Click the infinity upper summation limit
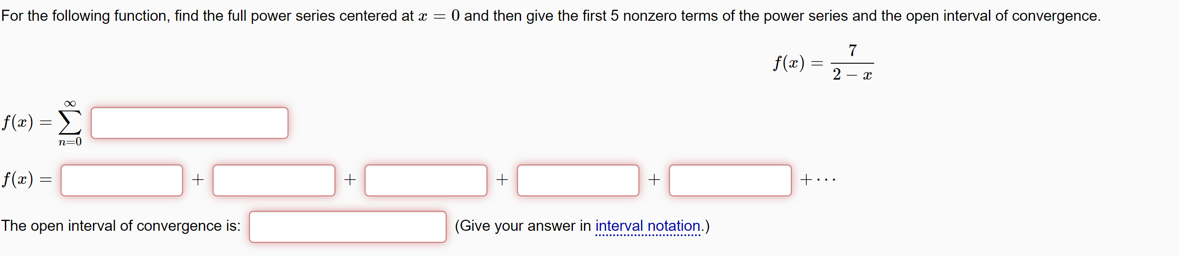 tap(70, 103)
